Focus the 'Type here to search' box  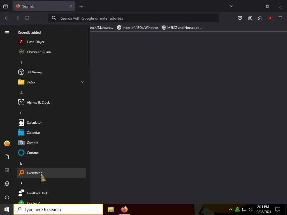point(58,209)
